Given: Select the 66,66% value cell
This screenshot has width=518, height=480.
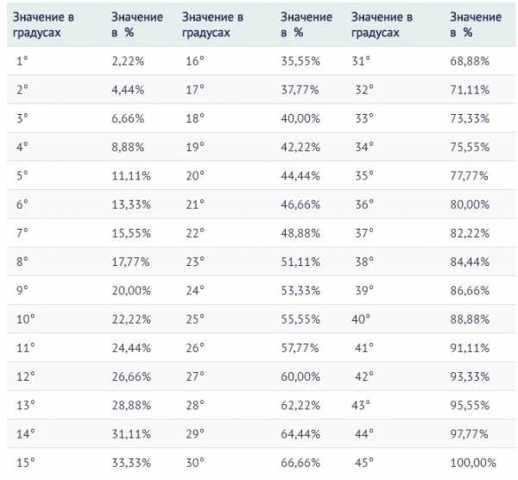Looking at the screenshot, I should (300, 463).
